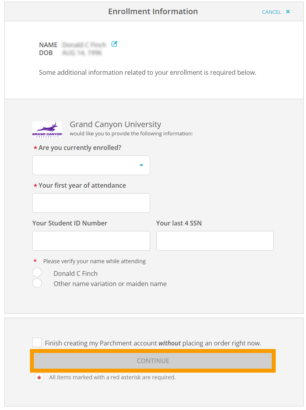Close the dialog with the X icon
The height and width of the screenshot is (410, 306).
tap(287, 11)
